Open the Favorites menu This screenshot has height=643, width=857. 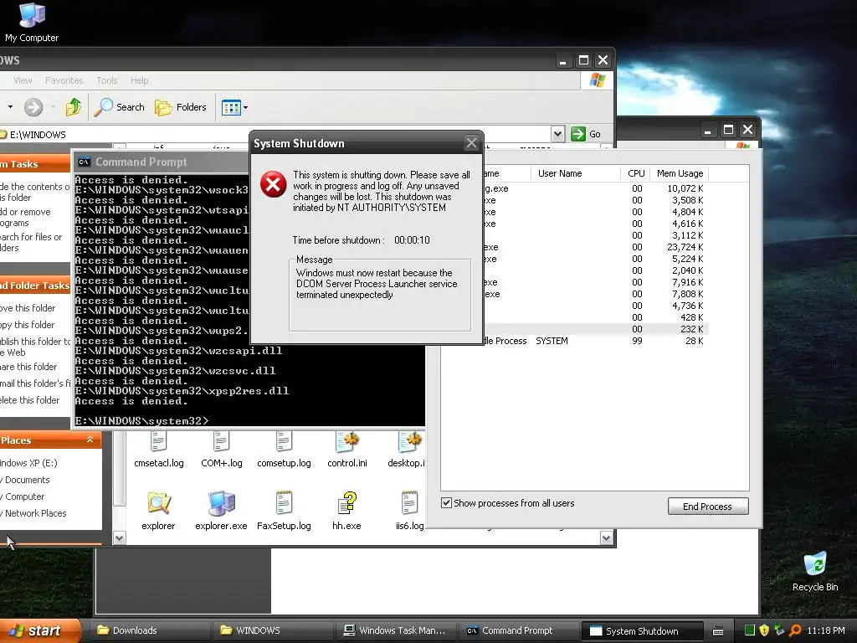(64, 80)
